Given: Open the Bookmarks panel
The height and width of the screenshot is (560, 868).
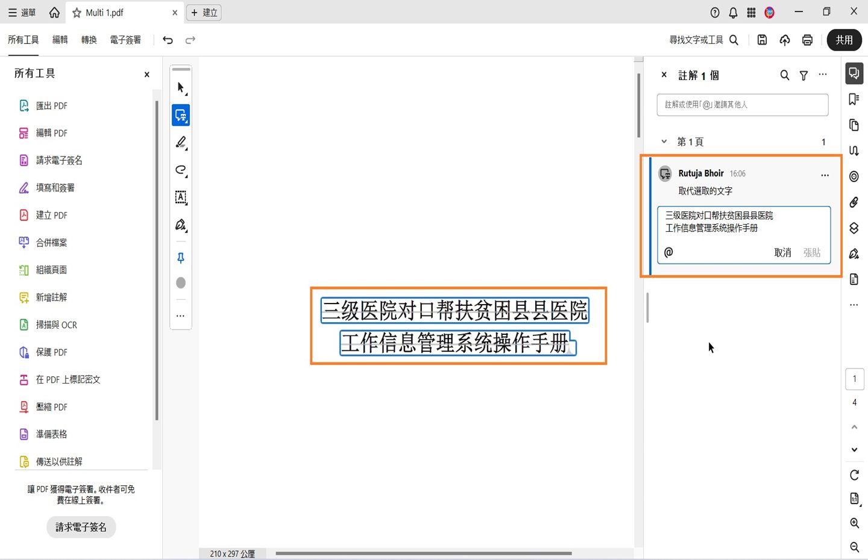Looking at the screenshot, I should [854, 99].
